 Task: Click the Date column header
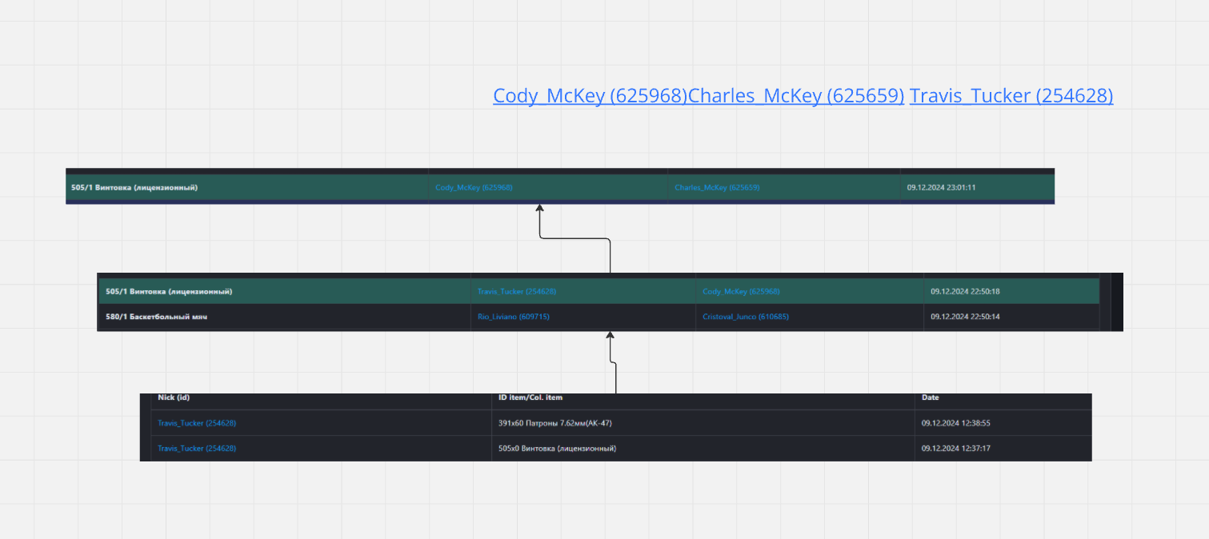point(931,397)
